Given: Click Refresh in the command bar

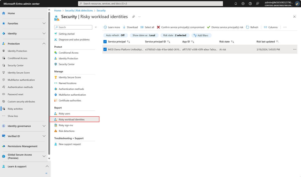Looking at the screenshot, I should click(252, 27).
